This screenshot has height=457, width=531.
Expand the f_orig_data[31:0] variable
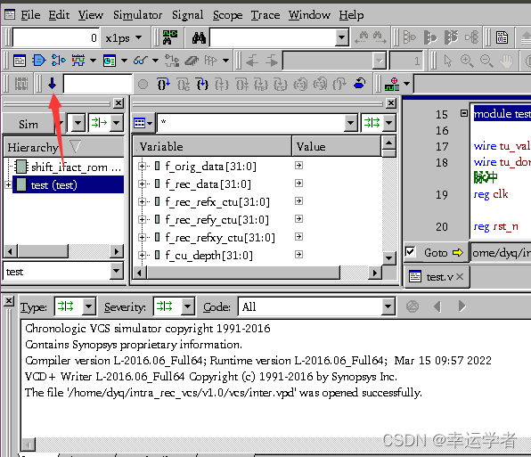[x=142, y=166]
